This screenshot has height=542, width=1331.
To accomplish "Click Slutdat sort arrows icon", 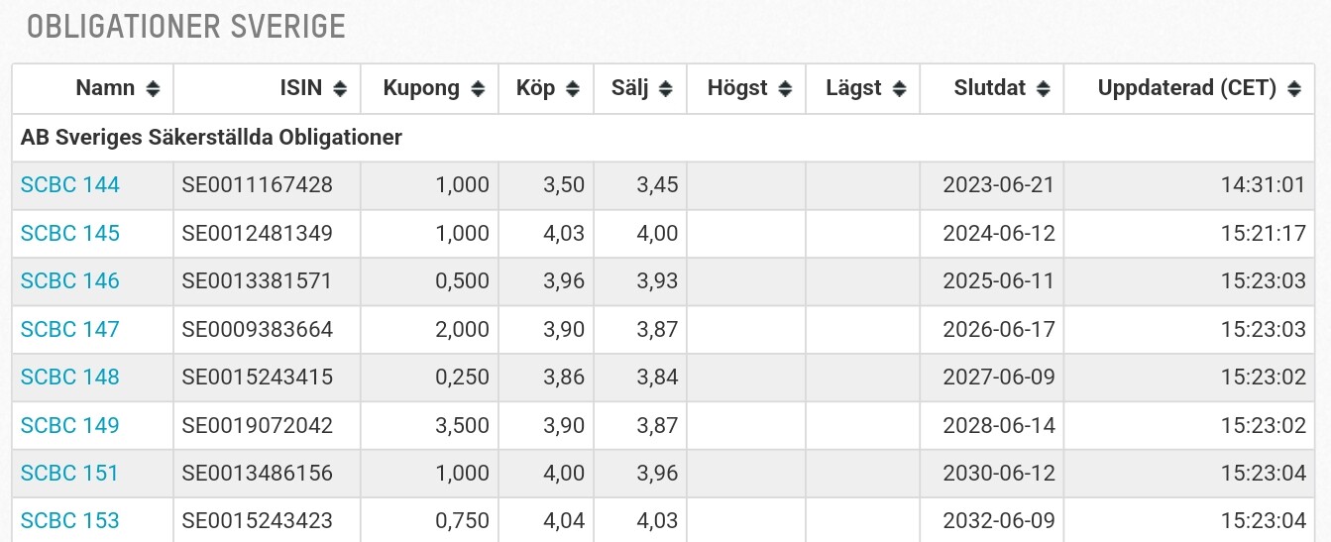I will 1043,89.
